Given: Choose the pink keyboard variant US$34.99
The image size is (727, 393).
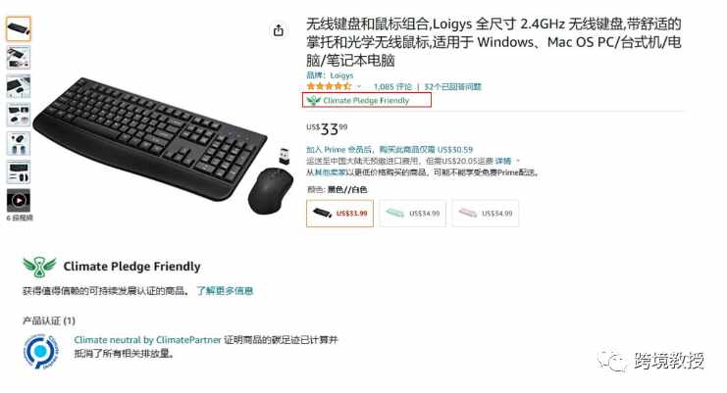Looking at the screenshot, I should point(486,214).
